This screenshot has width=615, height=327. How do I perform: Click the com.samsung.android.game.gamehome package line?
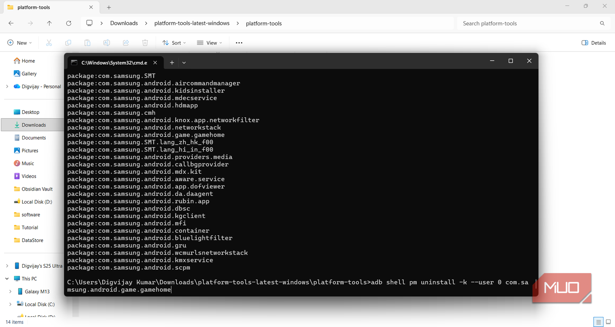pyautogui.click(x=146, y=135)
